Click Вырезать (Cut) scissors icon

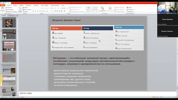point(6,7)
